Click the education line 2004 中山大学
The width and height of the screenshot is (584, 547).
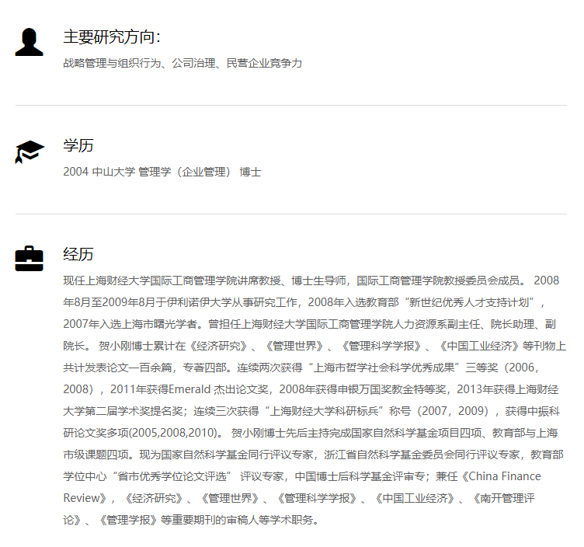click(162, 172)
